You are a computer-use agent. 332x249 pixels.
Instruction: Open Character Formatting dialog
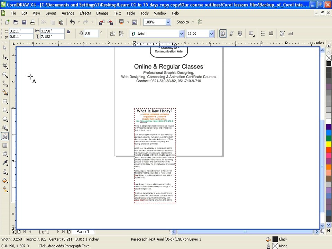tap(282, 34)
